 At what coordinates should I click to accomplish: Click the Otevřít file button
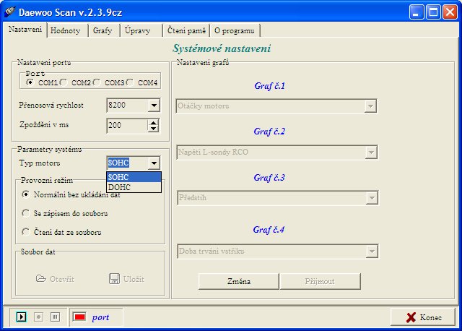[55, 279]
